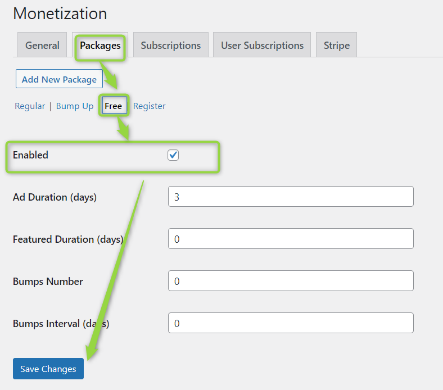Click the Bumps Number label

(x=48, y=282)
